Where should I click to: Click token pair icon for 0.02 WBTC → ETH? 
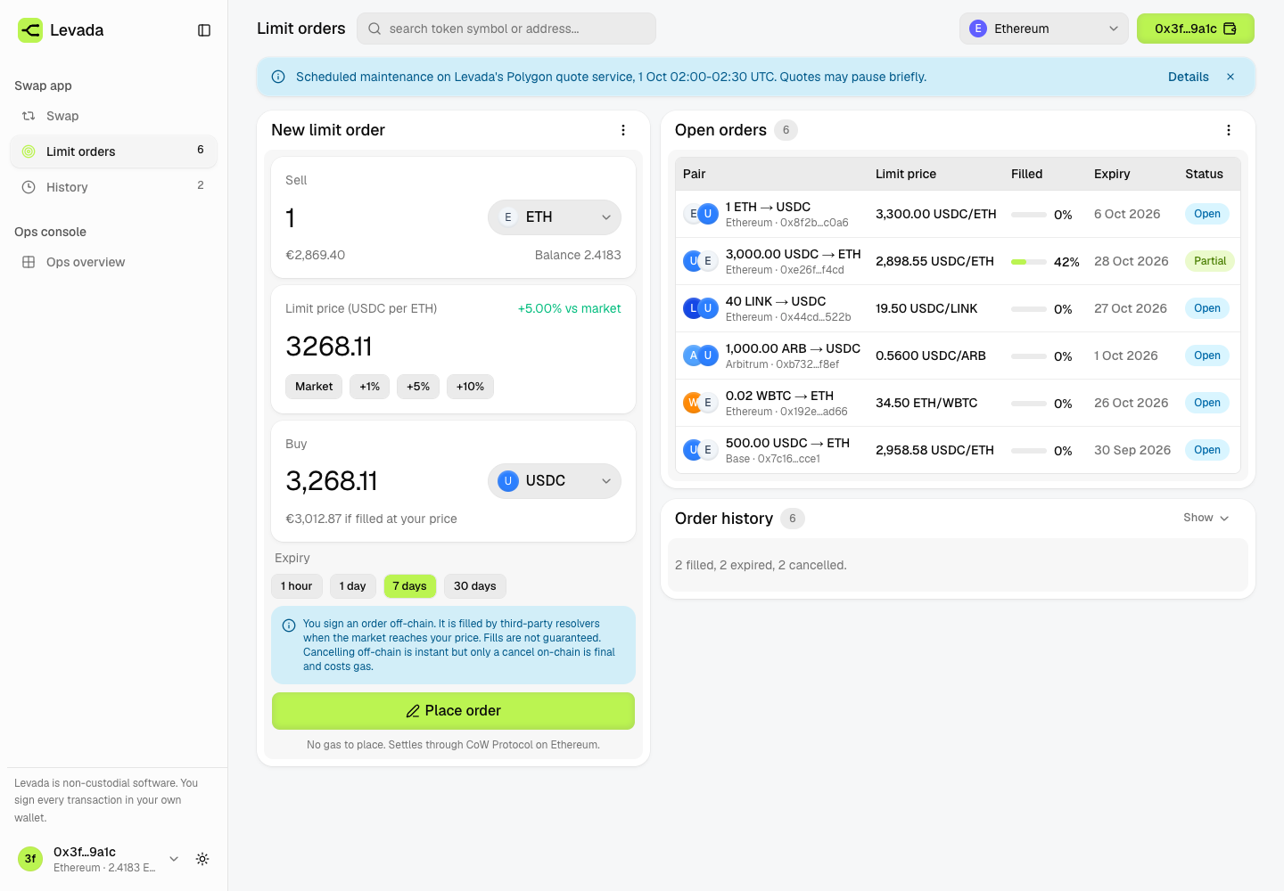701,403
